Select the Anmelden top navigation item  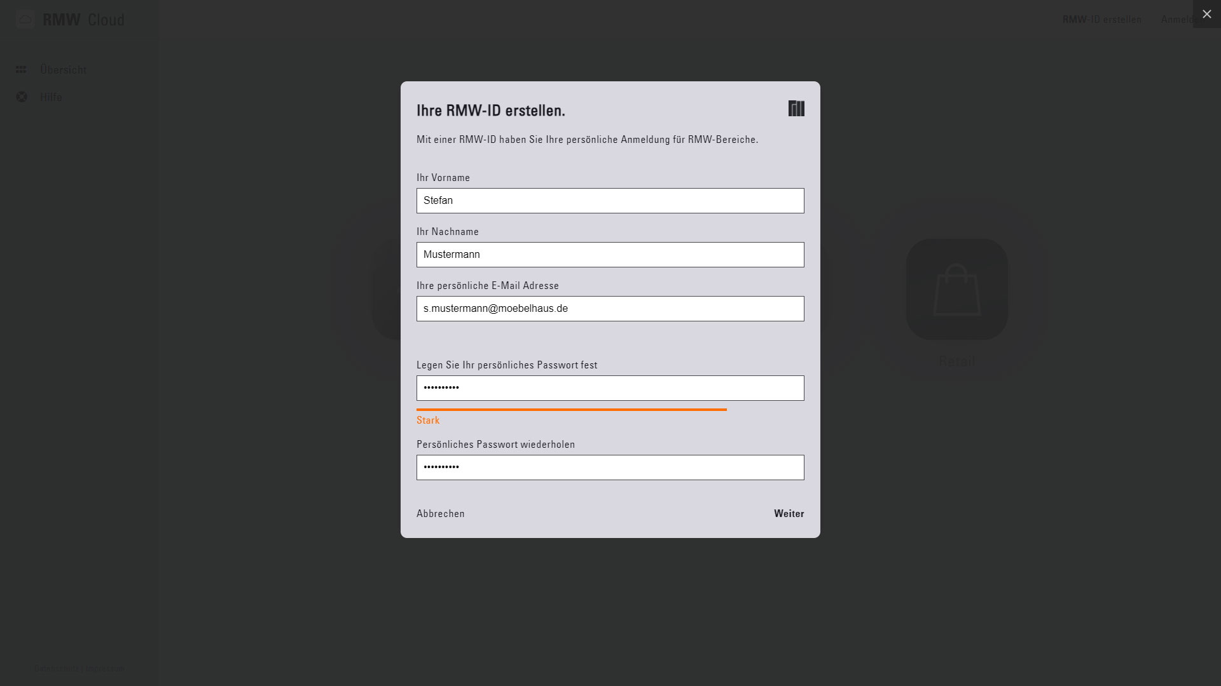tap(1177, 19)
